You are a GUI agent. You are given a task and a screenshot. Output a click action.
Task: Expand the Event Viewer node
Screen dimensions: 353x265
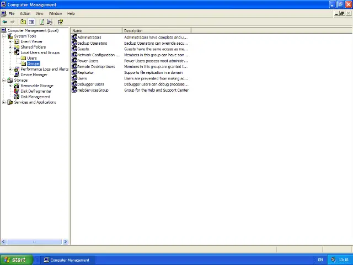[x=10, y=41]
